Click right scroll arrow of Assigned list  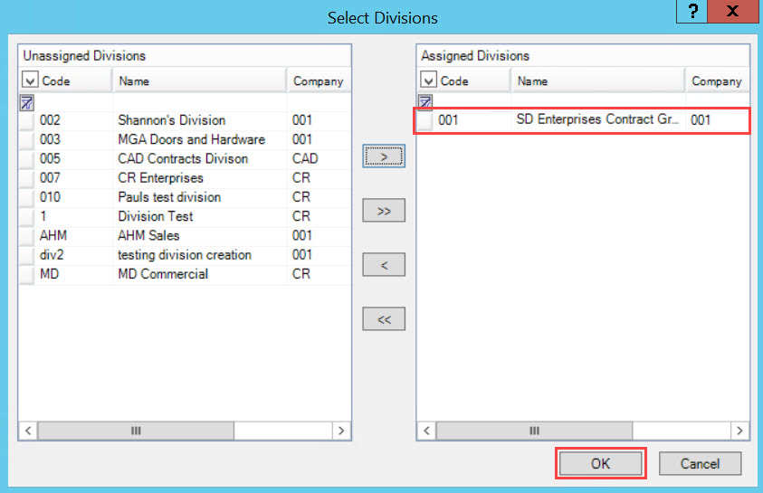(739, 431)
